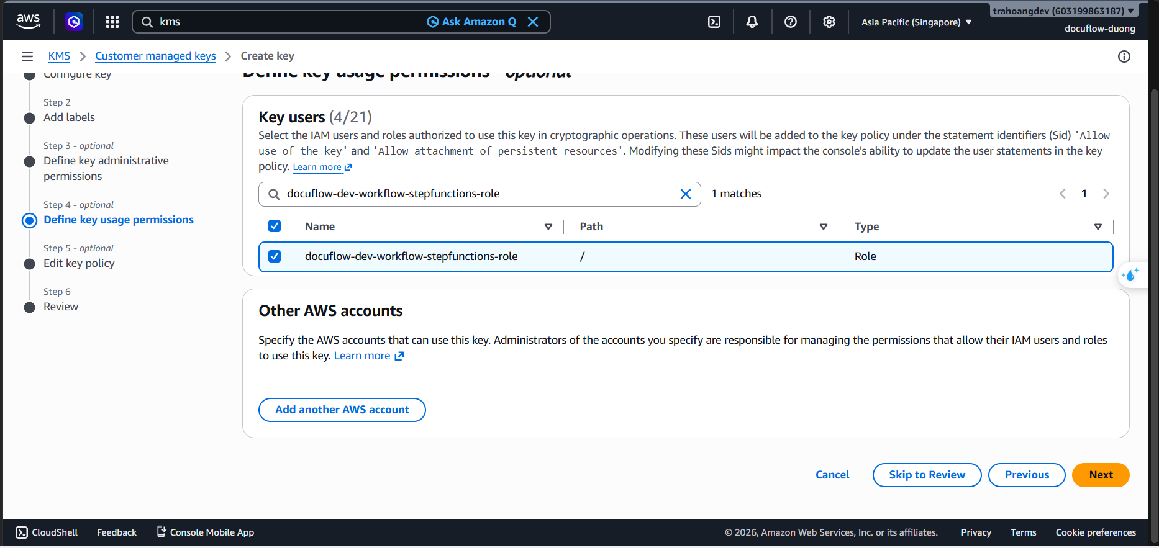Open the settings gear

point(829,22)
